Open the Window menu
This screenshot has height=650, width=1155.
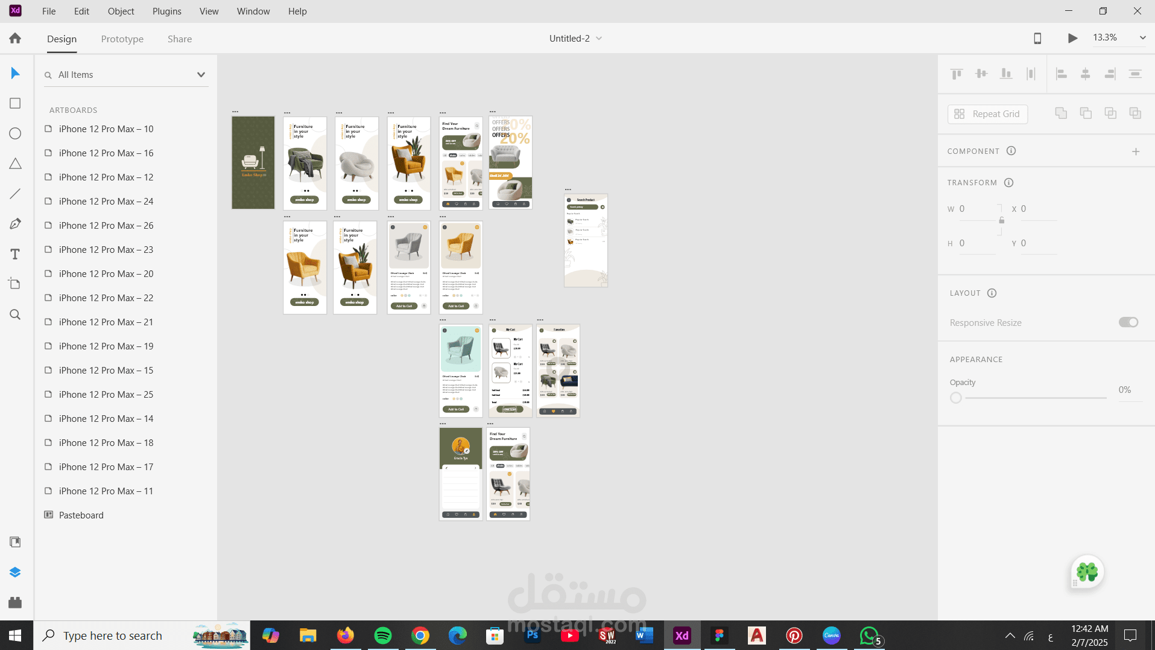(x=253, y=11)
